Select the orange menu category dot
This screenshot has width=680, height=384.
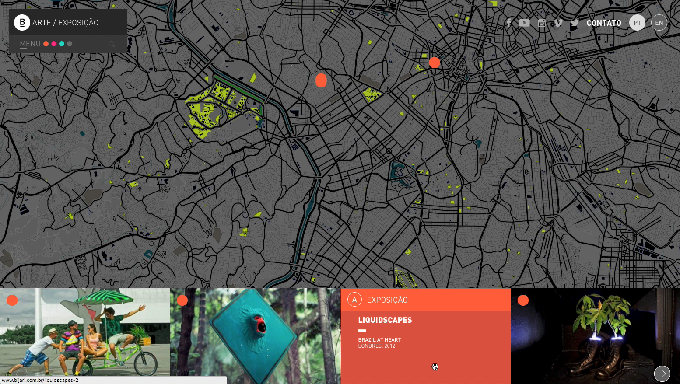coord(46,44)
